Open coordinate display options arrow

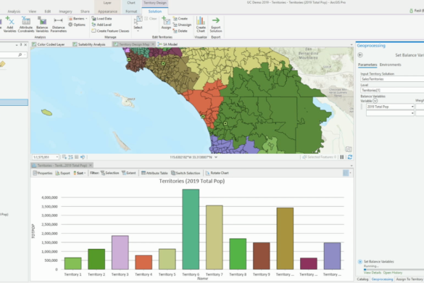(x=216, y=157)
